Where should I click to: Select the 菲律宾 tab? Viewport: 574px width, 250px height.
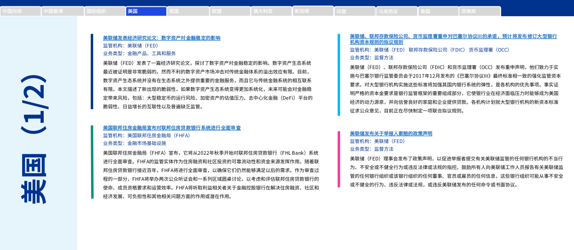click(480, 11)
